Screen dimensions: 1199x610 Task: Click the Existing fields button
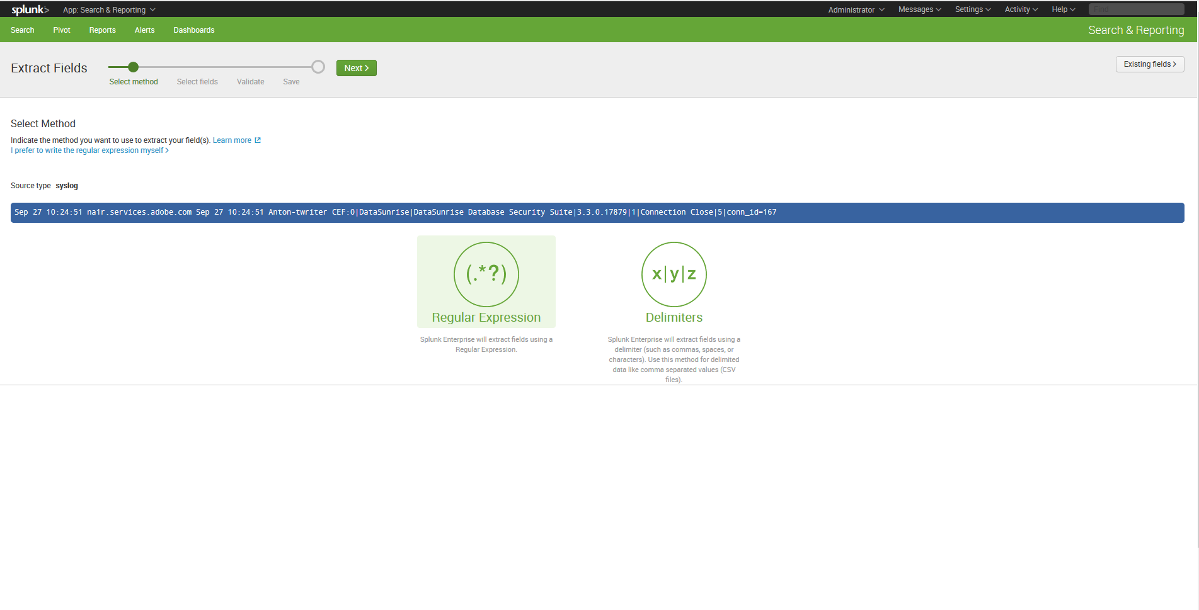(1150, 64)
